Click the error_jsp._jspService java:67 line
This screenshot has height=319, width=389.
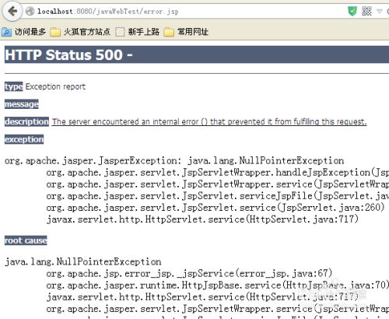[x=189, y=274]
